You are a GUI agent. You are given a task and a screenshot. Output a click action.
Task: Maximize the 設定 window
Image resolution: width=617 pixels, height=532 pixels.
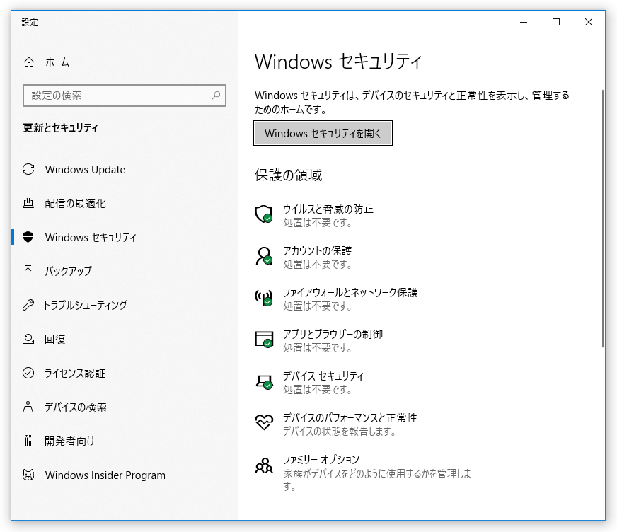pyautogui.click(x=556, y=22)
